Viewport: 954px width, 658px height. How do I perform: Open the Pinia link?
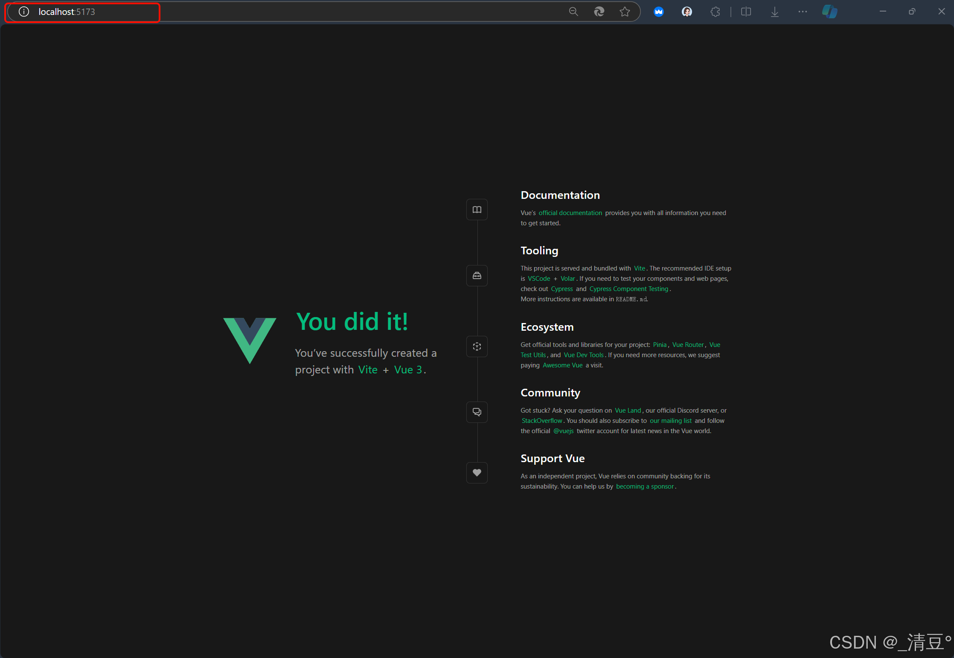pyautogui.click(x=660, y=345)
